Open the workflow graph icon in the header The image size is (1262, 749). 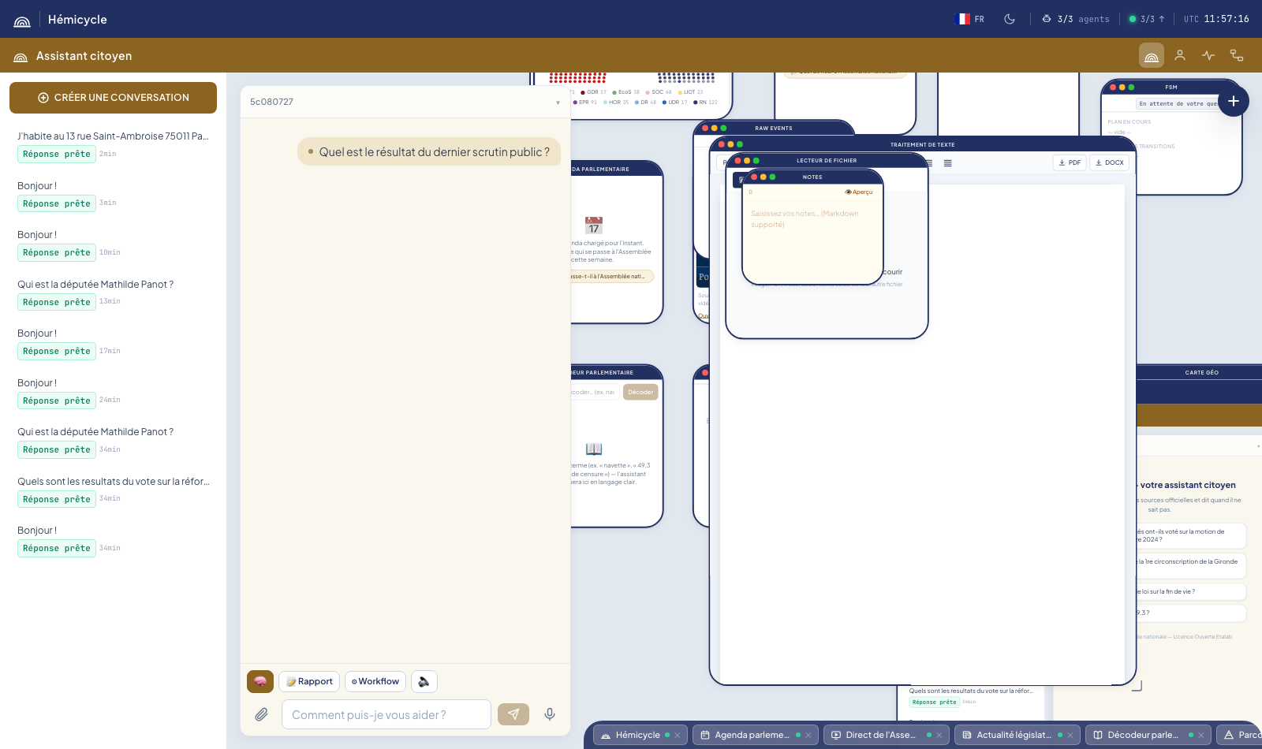(1237, 55)
